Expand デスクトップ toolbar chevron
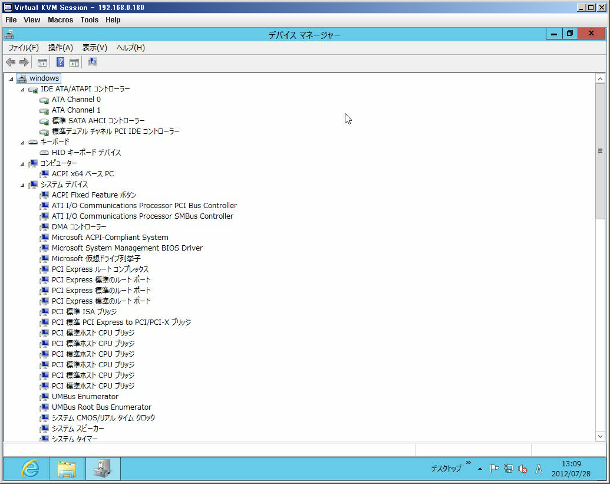The height and width of the screenshot is (484, 610). click(x=469, y=463)
